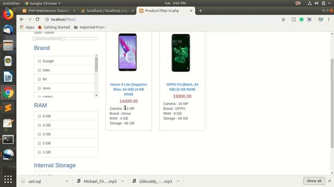This screenshot has height=187, width=334.
Task: Click brand list scroll-up arrow
Action: pyautogui.click(x=96, y=56)
